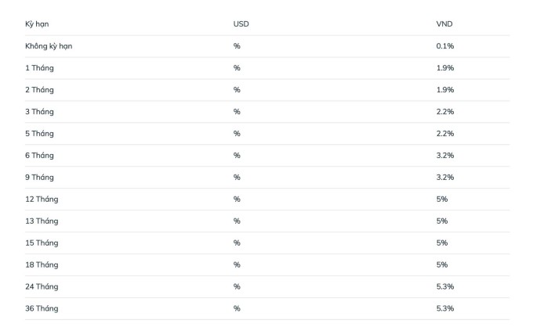The image size is (533, 331).
Task: Click the "Kỳ hạn" column header
Action: click(x=37, y=24)
